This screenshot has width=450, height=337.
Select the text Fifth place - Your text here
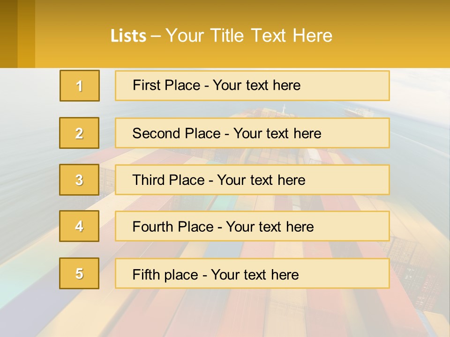[x=216, y=275]
